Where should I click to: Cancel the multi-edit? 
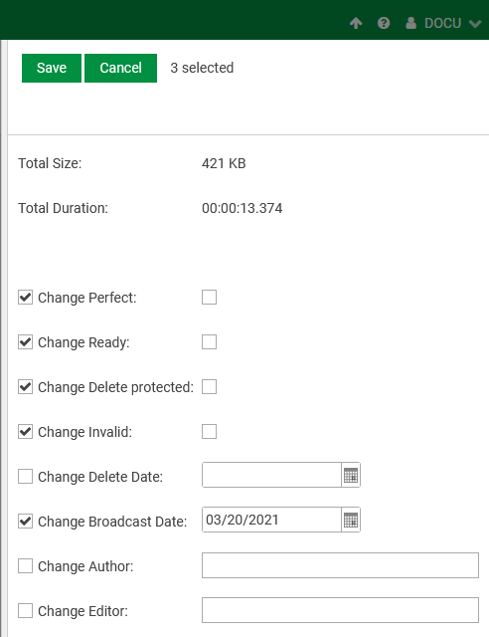[x=120, y=68]
